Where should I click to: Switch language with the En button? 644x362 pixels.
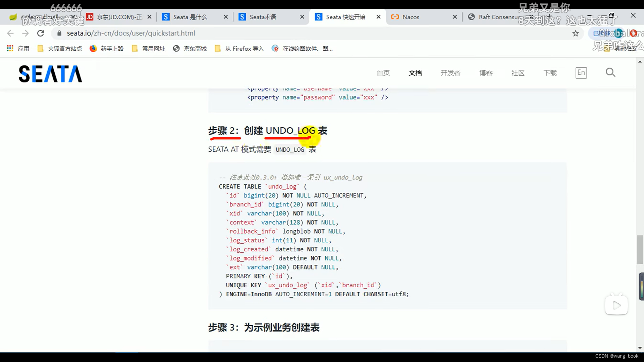coord(581,73)
